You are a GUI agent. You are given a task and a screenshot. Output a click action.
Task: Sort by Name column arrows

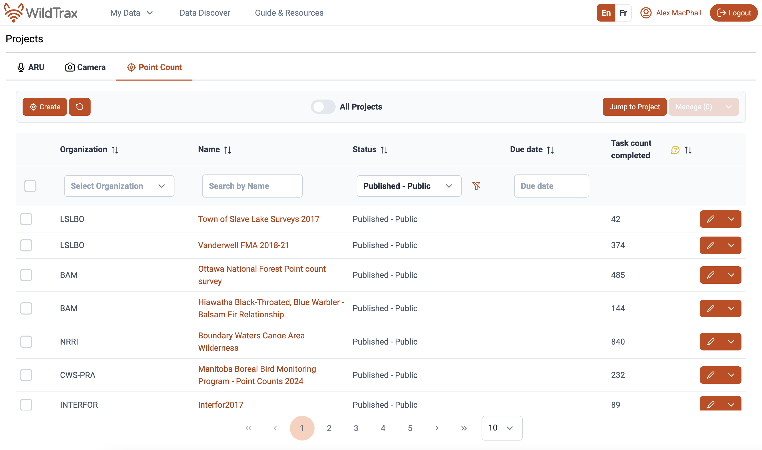(227, 150)
